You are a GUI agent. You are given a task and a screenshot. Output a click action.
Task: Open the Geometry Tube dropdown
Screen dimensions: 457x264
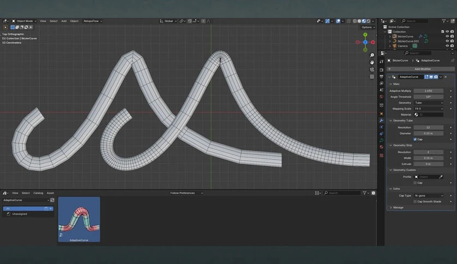[429, 103]
